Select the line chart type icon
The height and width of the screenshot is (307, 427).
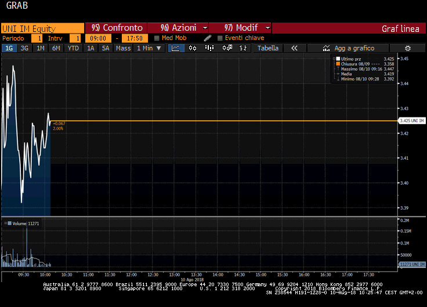tap(175, 48)
